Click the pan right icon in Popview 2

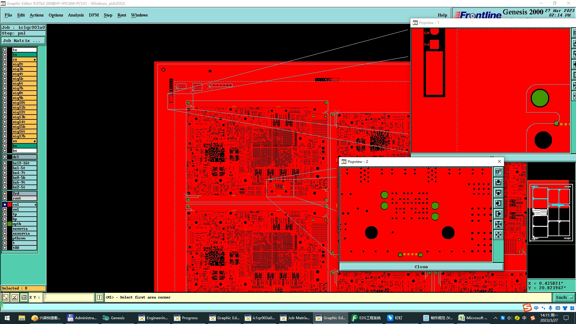pyautogui.click(x=498, y=214)
